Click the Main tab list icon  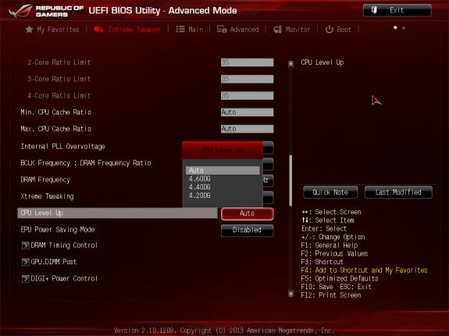pos(180,29)
